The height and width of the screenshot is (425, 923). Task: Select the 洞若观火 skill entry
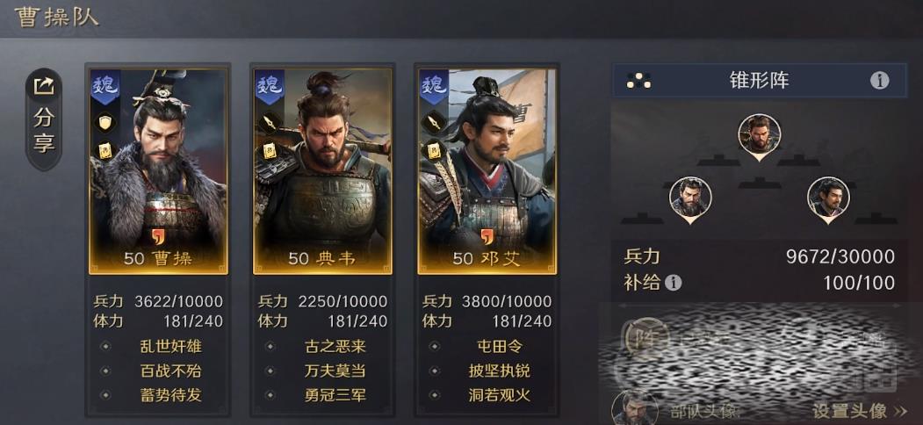click(499, 395)
